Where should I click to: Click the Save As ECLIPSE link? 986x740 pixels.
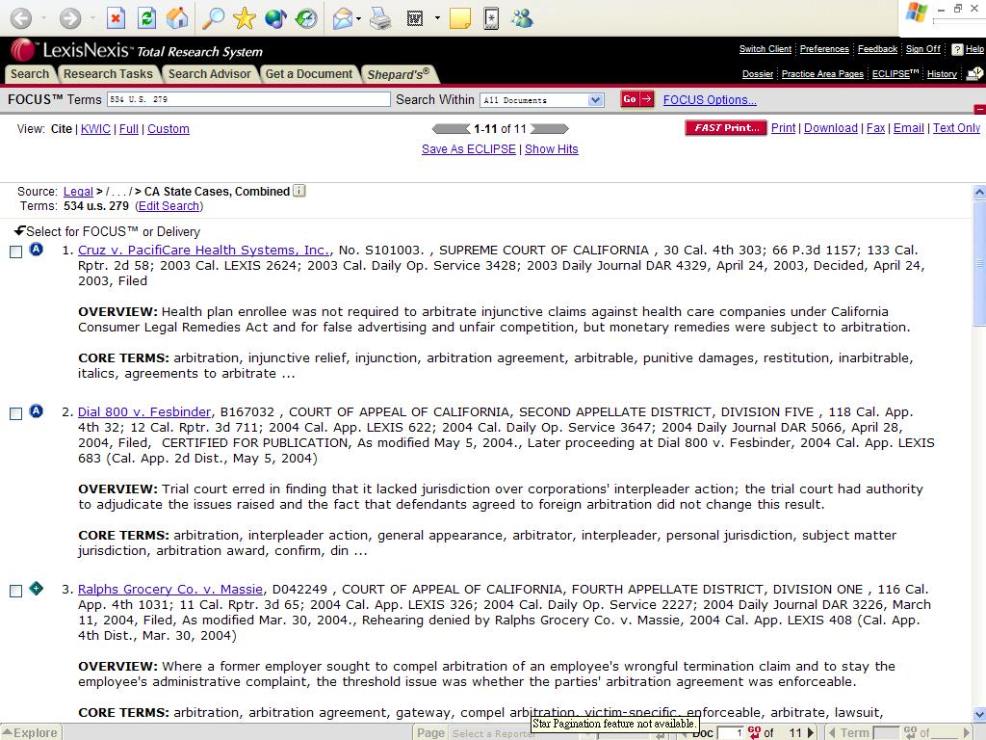[x=469, y=149]
